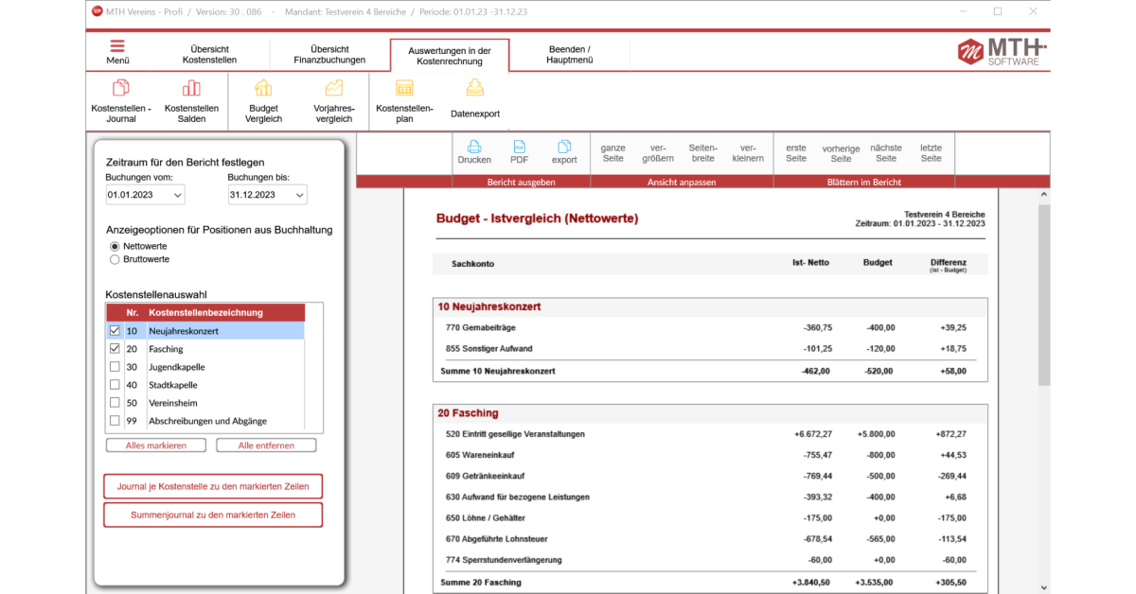Select the Vereinsheim row text
Viewport: 1136px width, 594px height.
pos(174,403)
